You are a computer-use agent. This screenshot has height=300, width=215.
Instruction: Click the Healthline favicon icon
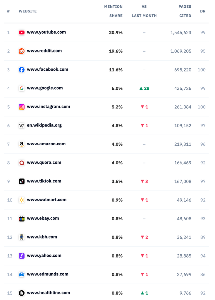[x=22, y=293]
